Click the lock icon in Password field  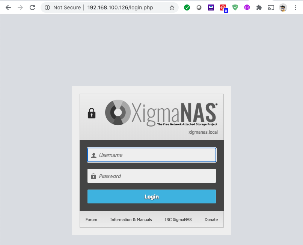(x=93, y=176)
